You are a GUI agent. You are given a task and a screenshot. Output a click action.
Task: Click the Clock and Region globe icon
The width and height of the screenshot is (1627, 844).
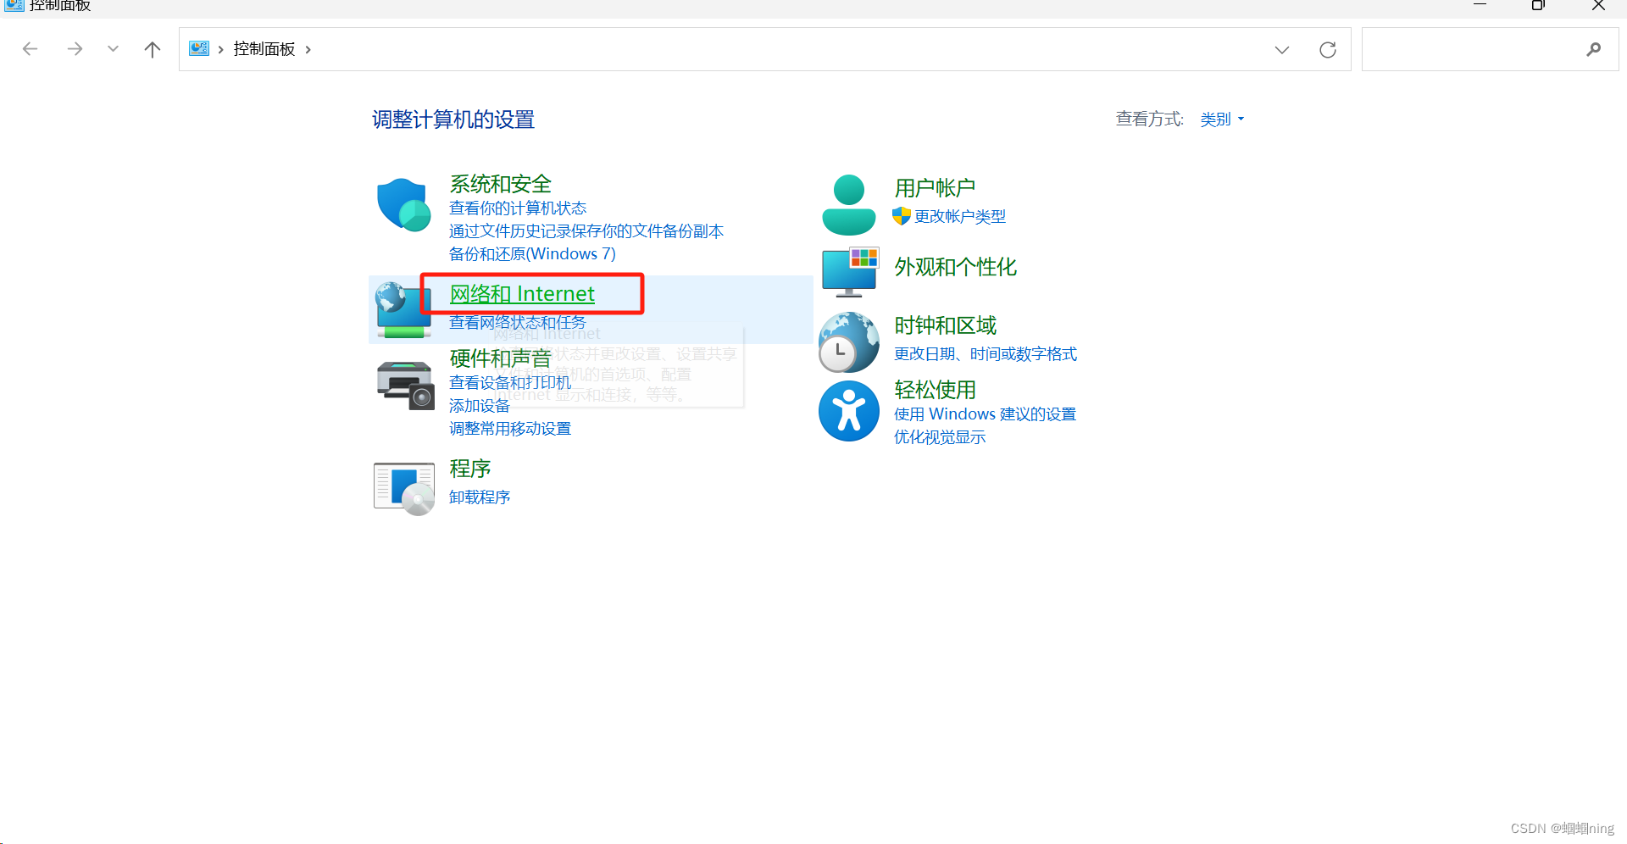848,342
